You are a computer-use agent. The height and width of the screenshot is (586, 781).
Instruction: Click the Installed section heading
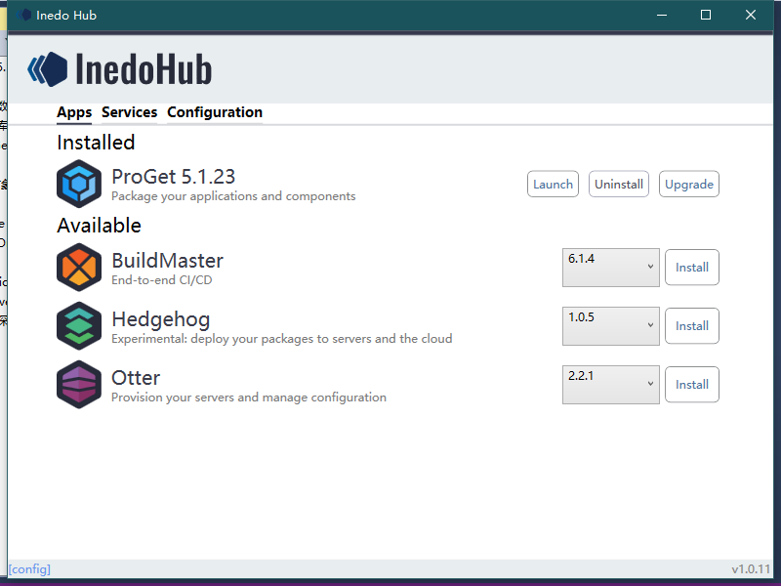coord(96,143)
